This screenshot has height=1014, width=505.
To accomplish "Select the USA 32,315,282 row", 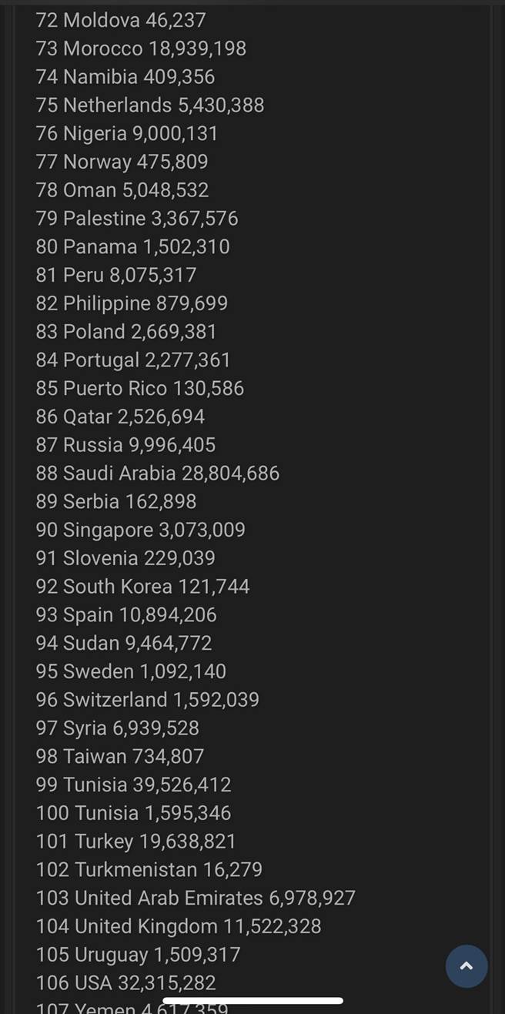I will point(126,983).
